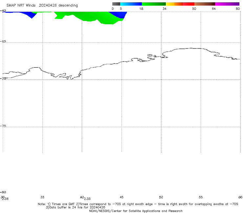Pick the green segment of the color bar
Image resolution: width=243 pixels, height=213 pixels.
point(154,4)
